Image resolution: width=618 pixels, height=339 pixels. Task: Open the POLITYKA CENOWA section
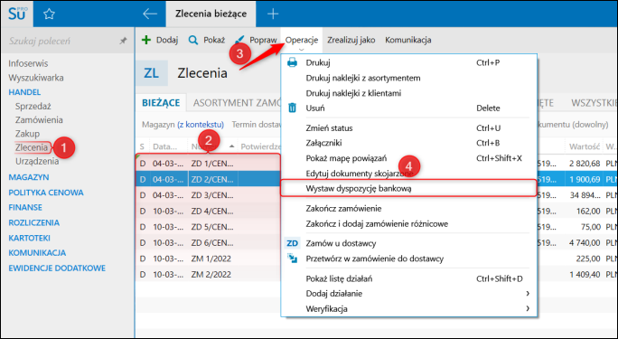click(46, 193)
